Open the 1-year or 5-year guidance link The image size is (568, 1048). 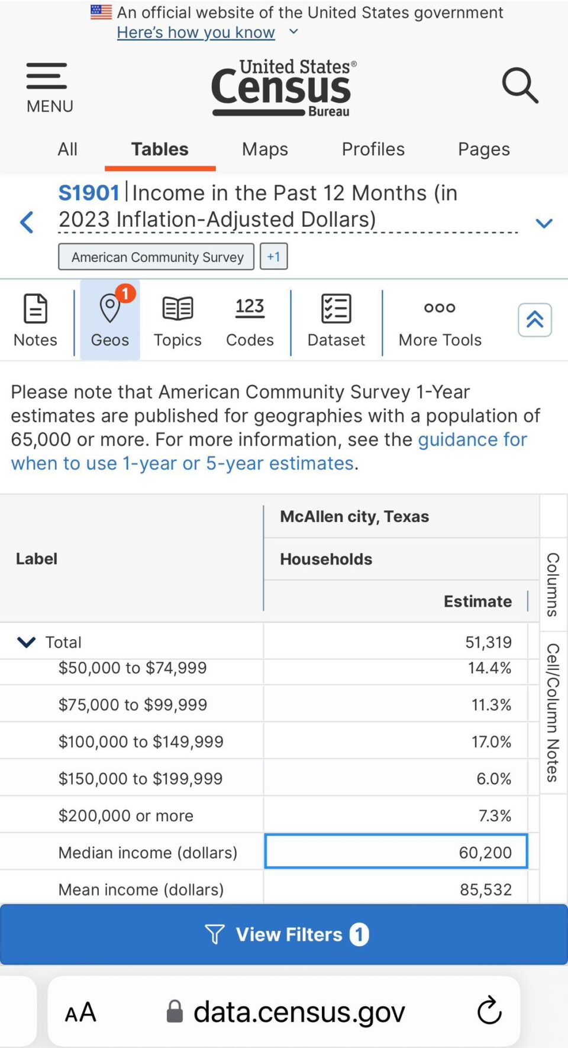[x=269, y=451]
